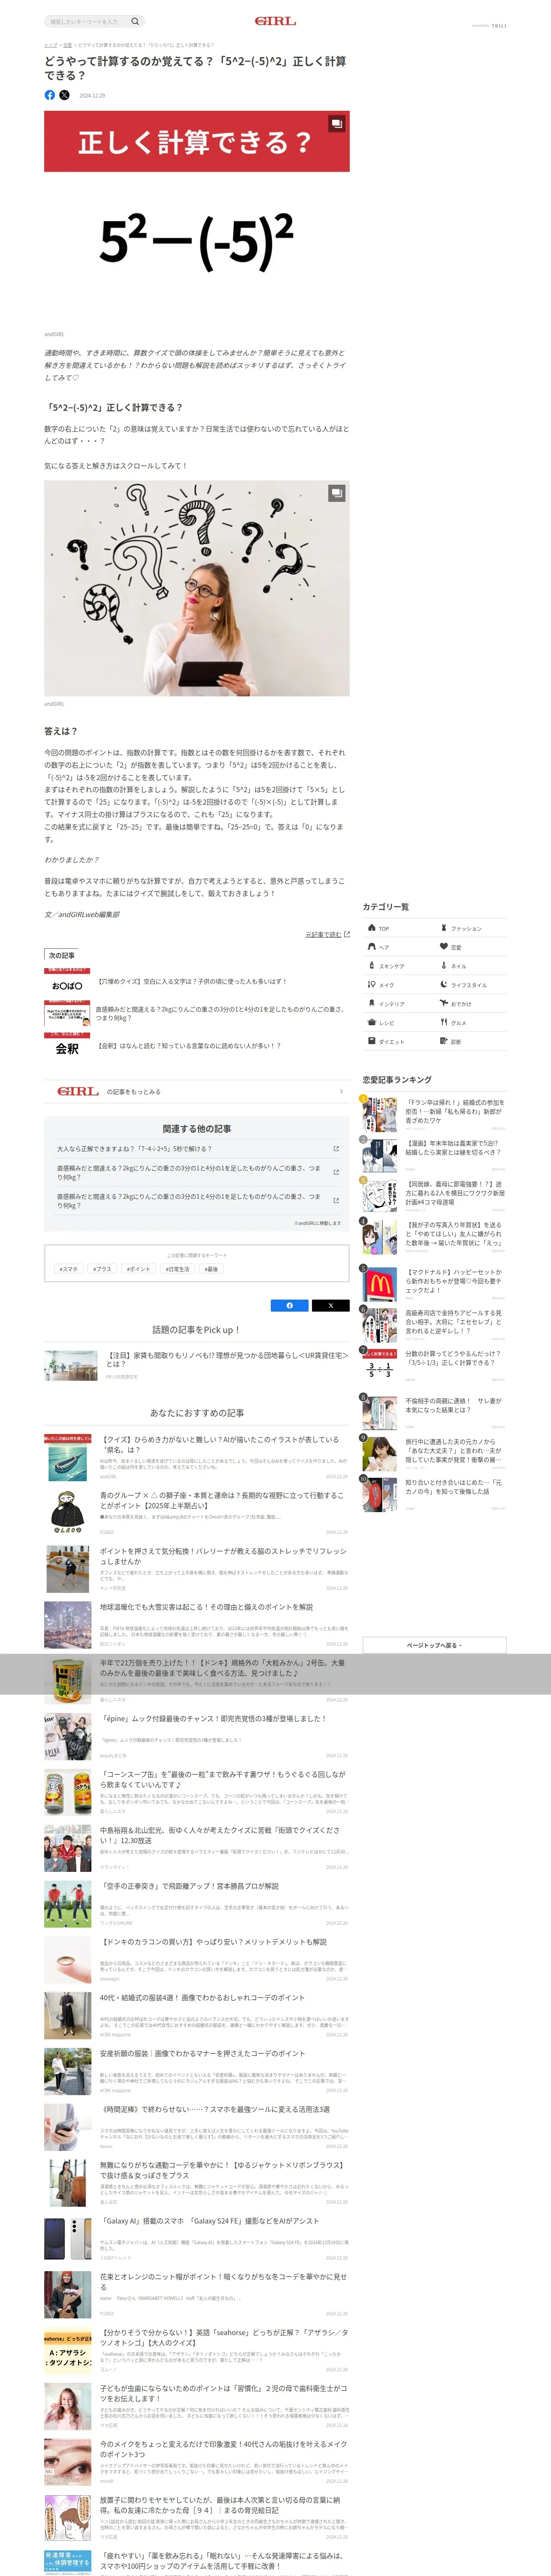Image resolution: width=551 pixels, height=2576 pixels.
Task: Open next article 【穴埋めクイズ】空白に入る文字は
Action: click(191, 981)
